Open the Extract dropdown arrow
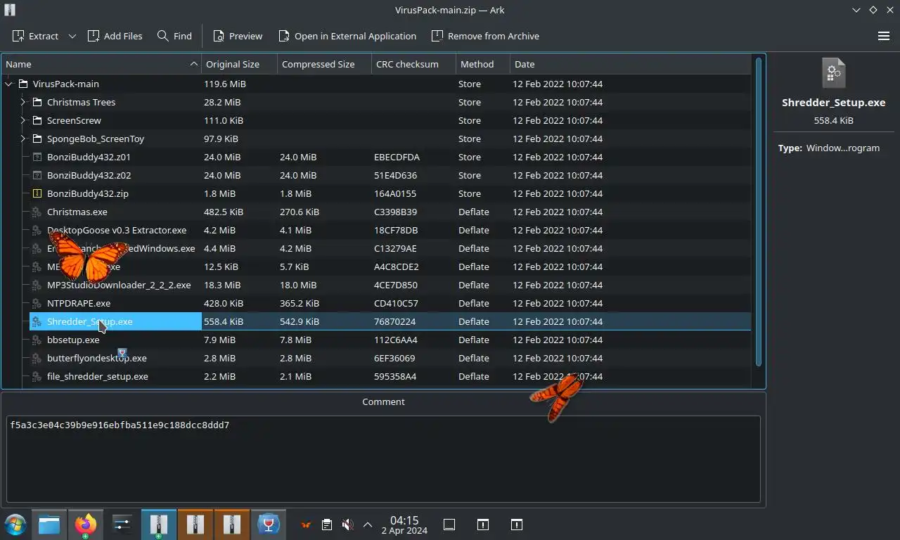The height and width of the screenshot is (540, 900). [x=72, y=36]
